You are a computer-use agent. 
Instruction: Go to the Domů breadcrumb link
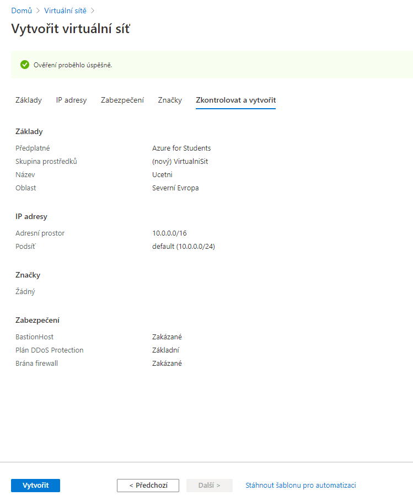pyautogui.click(x=21, y=10)
